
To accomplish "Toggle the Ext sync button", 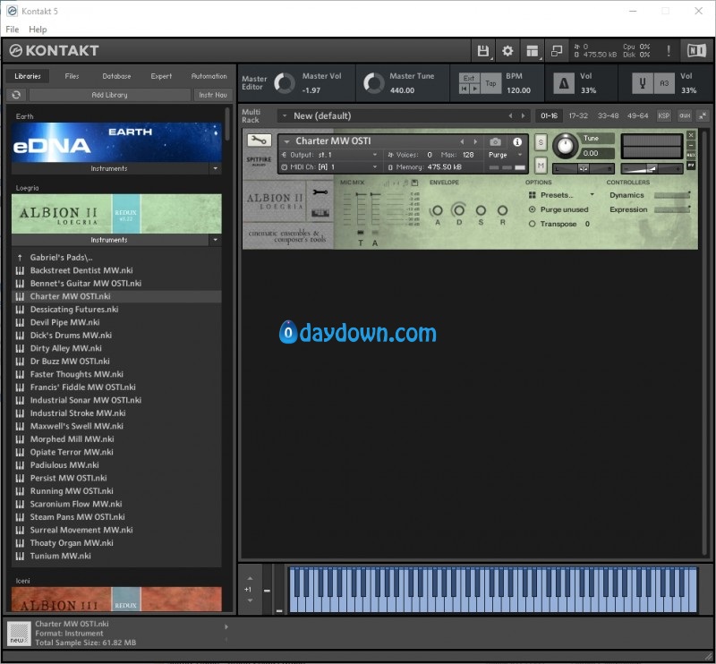I will pyautogui.click(x=469, y=78).
